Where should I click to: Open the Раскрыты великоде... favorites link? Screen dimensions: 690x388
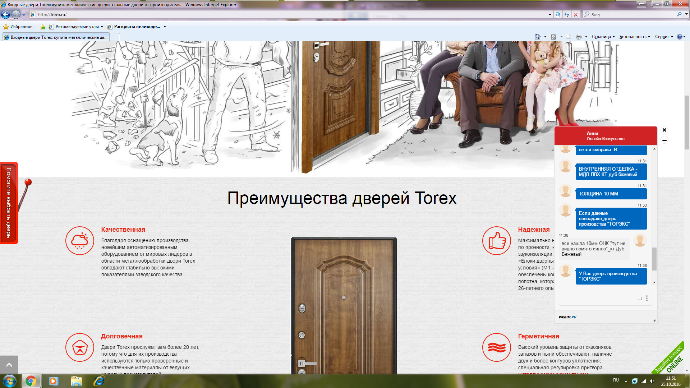pyautogui.click(x=134, y=27)
